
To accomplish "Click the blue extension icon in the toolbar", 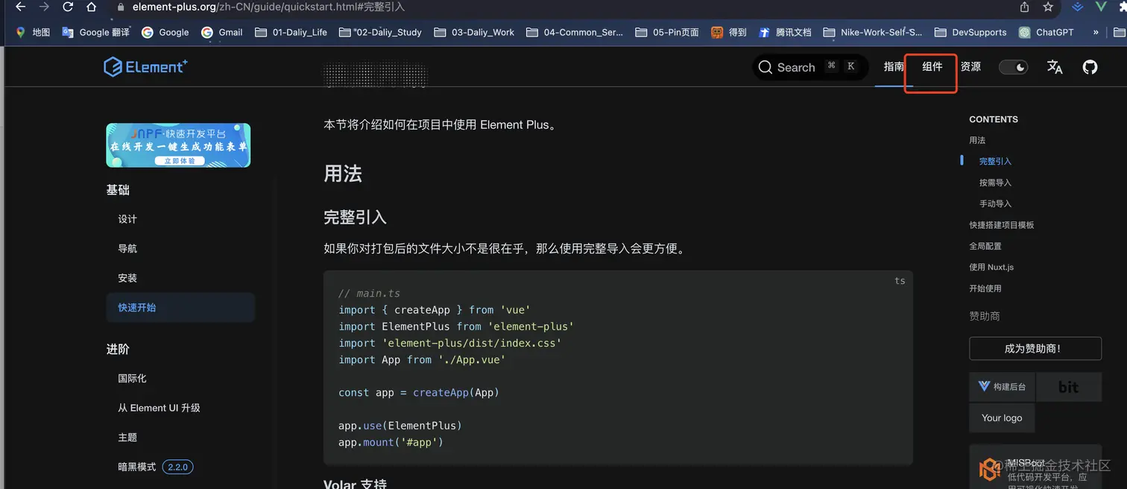I will [x=1078, y=7].
